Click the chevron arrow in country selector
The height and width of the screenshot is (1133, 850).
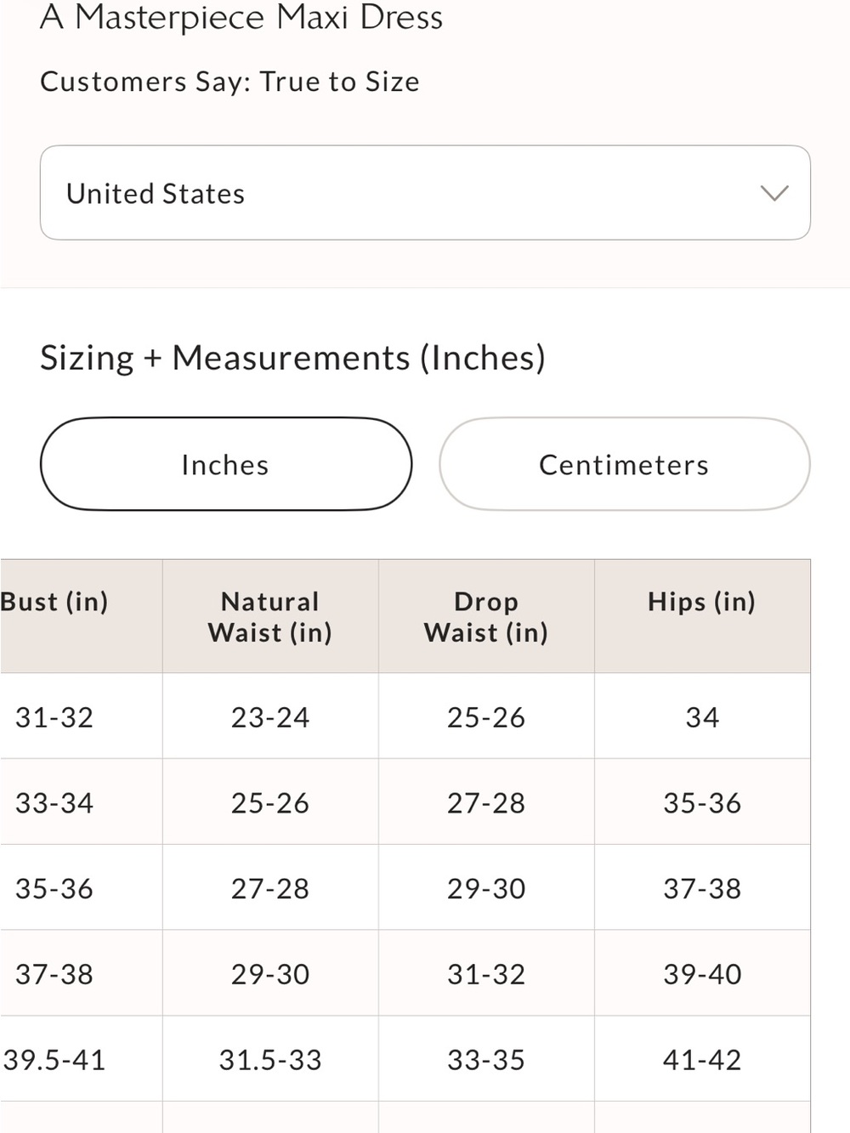pos(774,193)
